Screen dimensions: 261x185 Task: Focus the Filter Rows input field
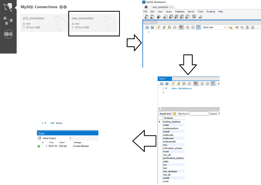tap(199, 114)
